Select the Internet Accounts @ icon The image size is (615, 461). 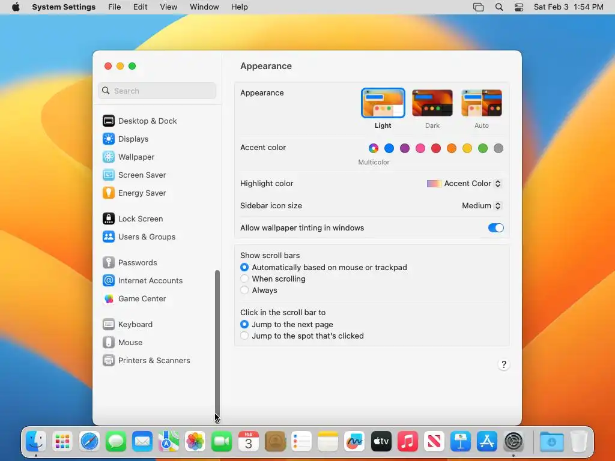click(109, 281)
